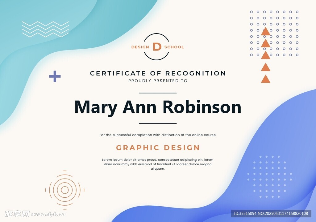
Task: Select the "PROUDLY PRSENTED TO" subtitle
Action: coord(158,81)
